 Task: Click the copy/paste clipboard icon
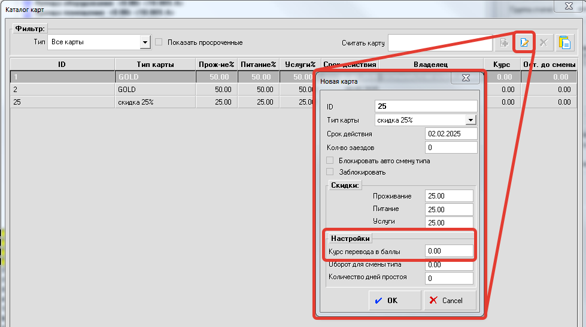coord(564,42)
